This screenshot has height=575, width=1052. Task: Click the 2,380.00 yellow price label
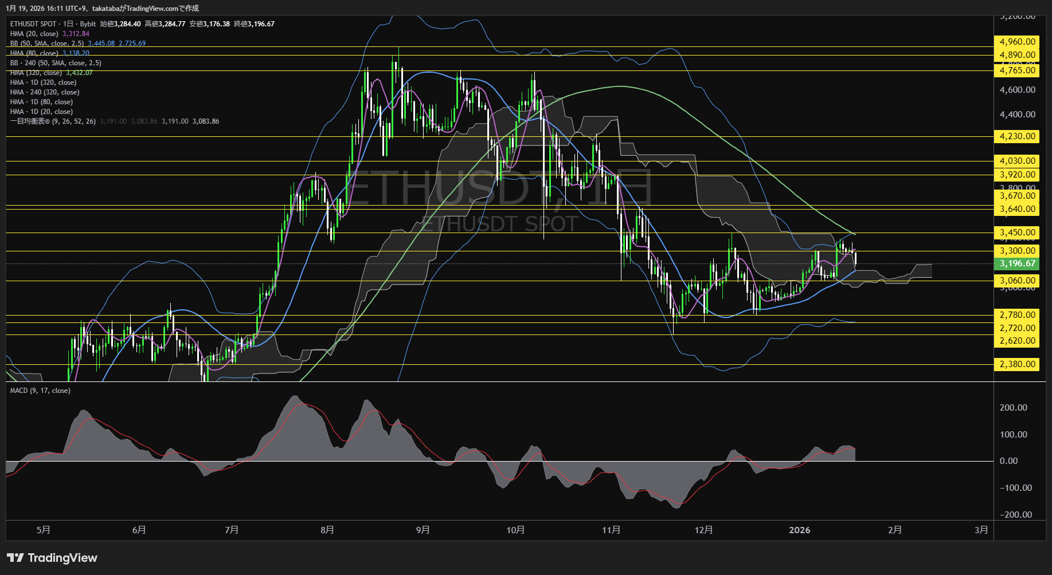point(1018,364)
